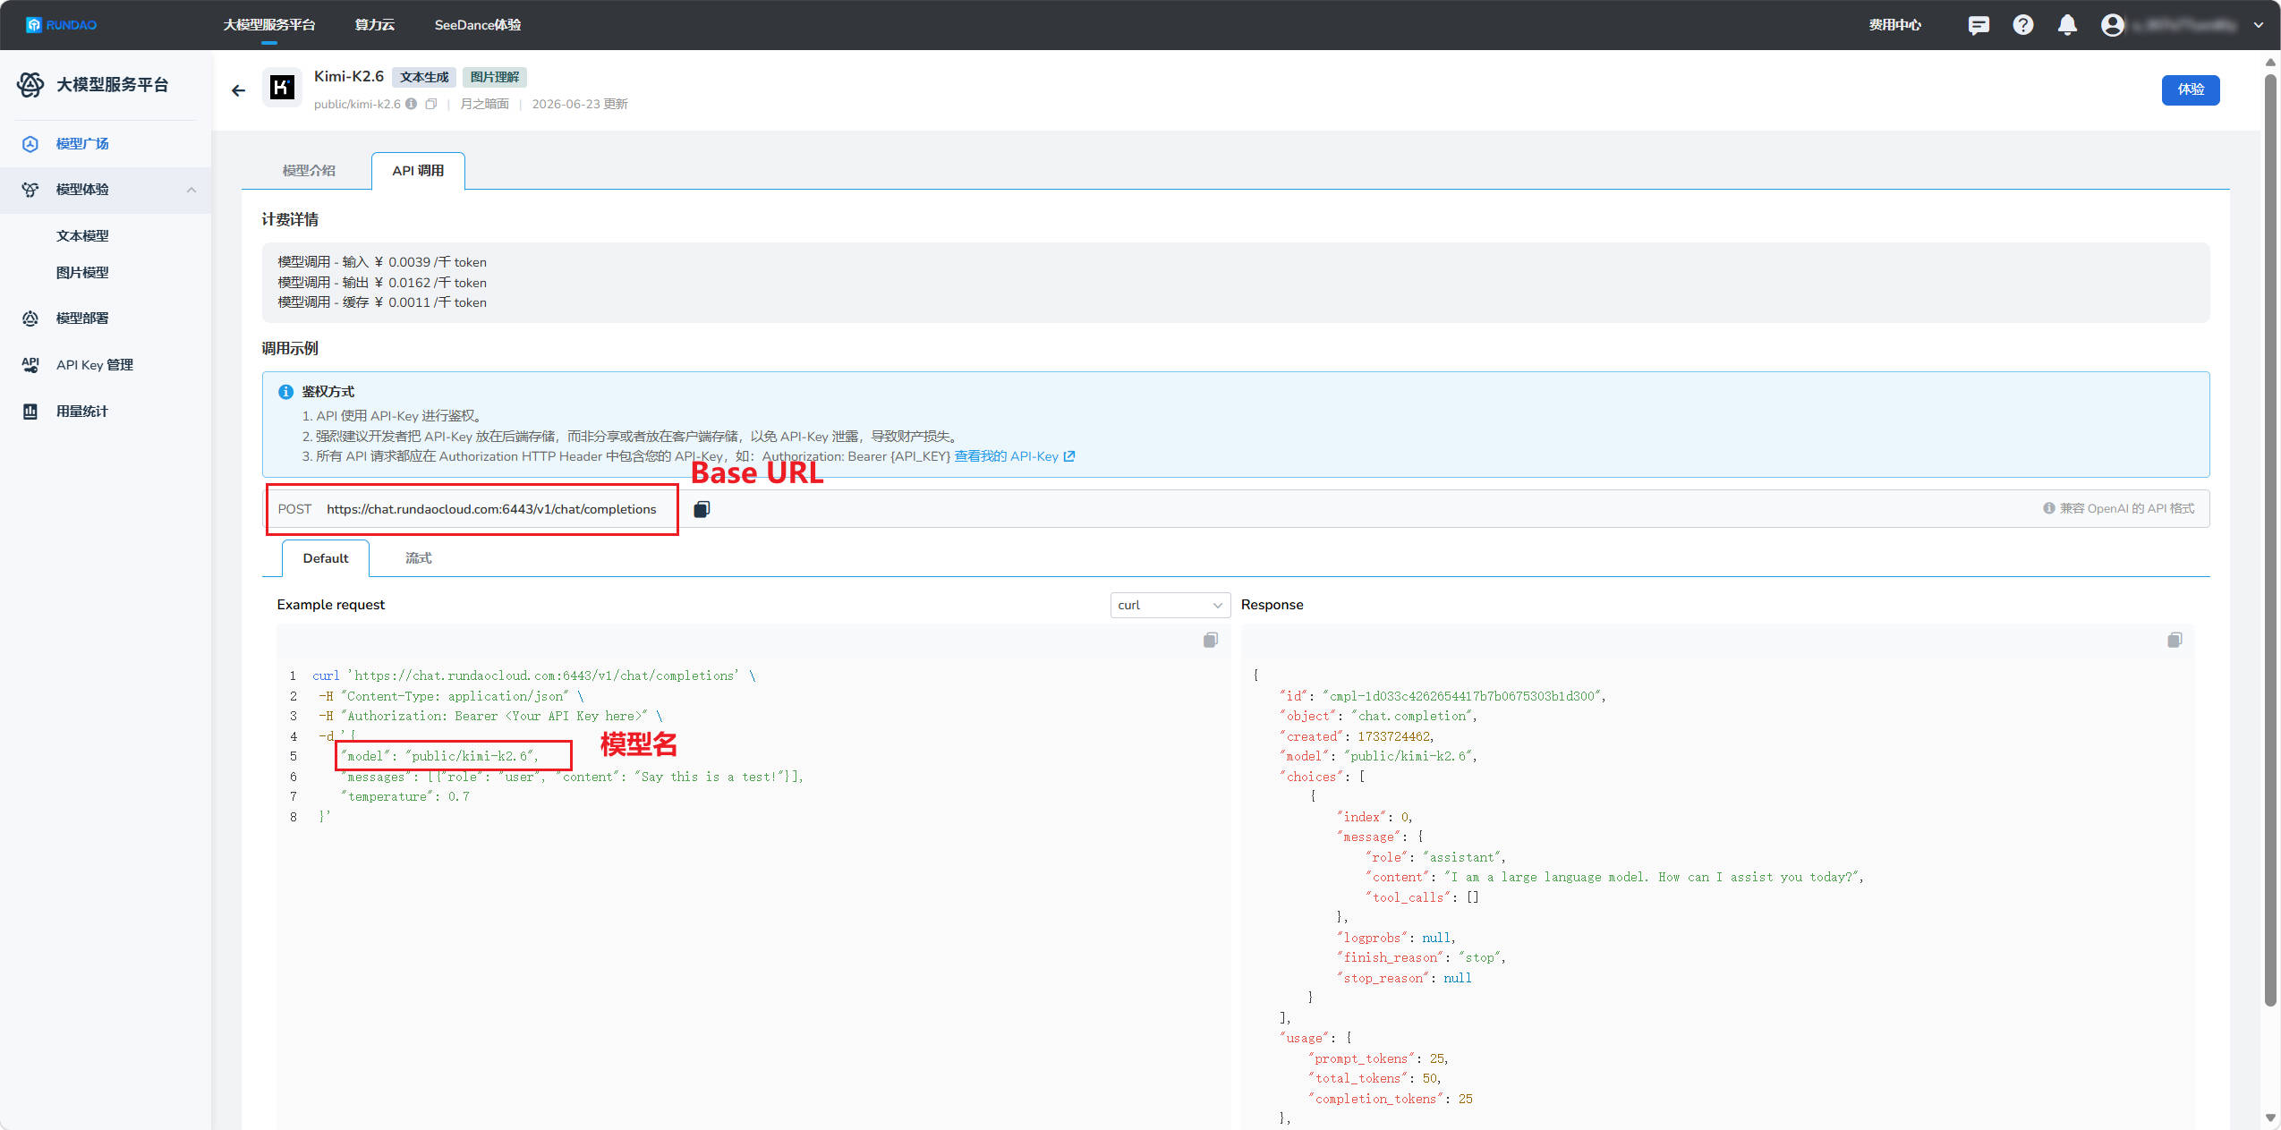Copy the POST endpoint URL

[x=702, y=509]
